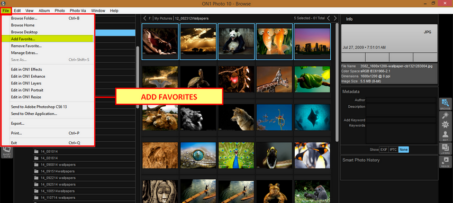
Task: Open the Resize module icon
Action: 445,162
